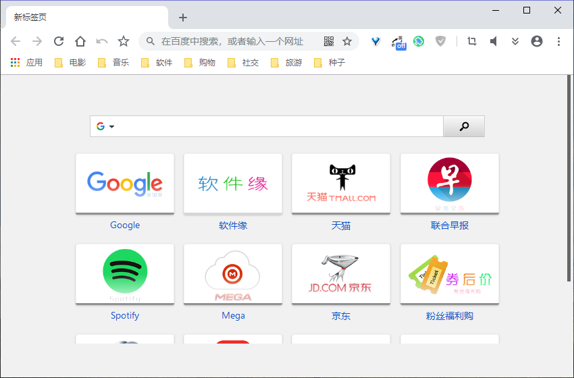This screenshot has width=574, height=378.
Task: Restore closed tab with undo arrow
Action: [x=102, y=41]
